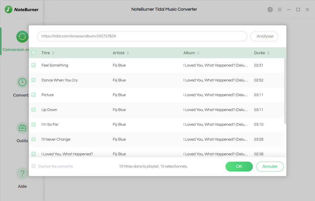Open the settings gear icon
The image size is (315, 201).
(x=270, y=9)
